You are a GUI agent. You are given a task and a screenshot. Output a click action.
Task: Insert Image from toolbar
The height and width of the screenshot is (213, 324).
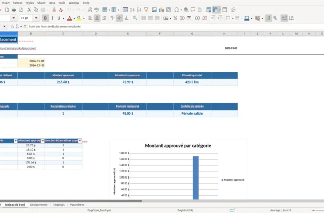[154, 10]
